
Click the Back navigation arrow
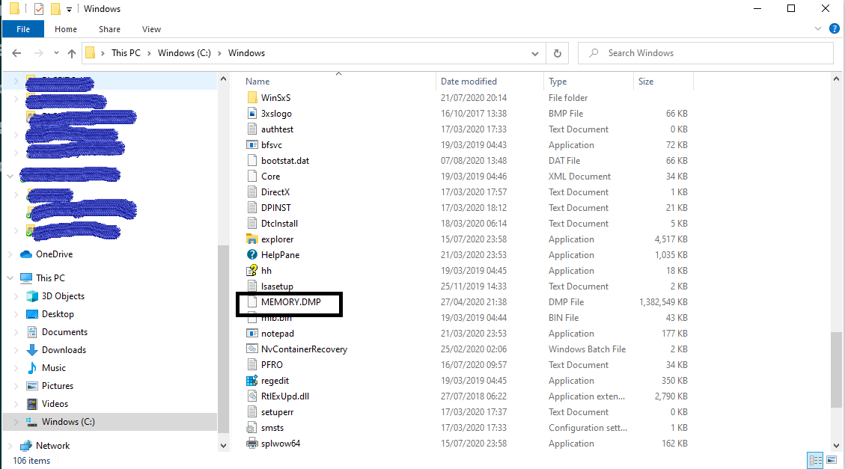(16, 53)
